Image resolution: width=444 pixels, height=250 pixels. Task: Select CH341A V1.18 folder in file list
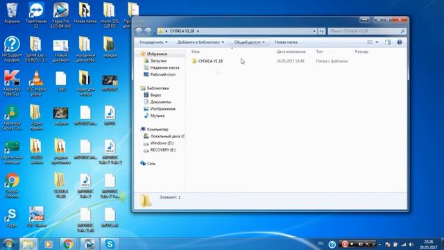tap(210, 61)
